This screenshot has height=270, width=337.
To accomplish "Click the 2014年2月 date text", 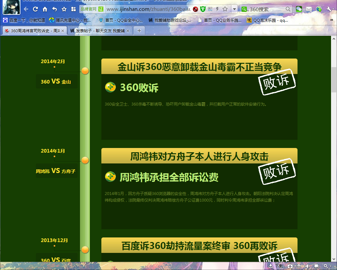I will [53, 61].
